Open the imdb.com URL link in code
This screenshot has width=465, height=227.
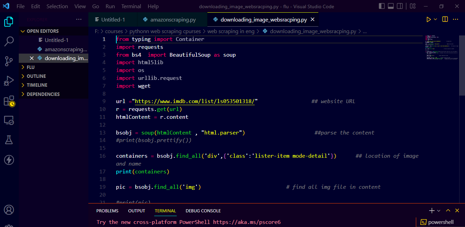pyautogui.click(x=195, y=101)
